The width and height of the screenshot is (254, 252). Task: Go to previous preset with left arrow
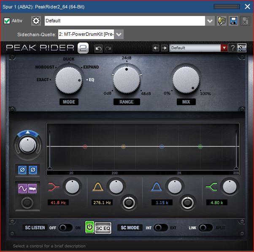[156, 48]
